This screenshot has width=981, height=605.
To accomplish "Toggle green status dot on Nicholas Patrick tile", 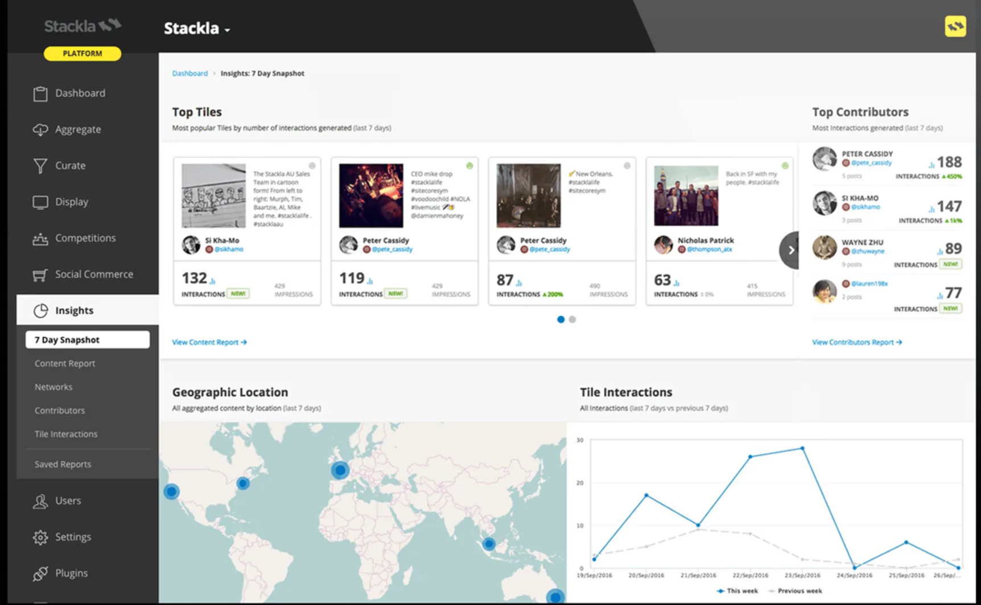I will 785,166.
